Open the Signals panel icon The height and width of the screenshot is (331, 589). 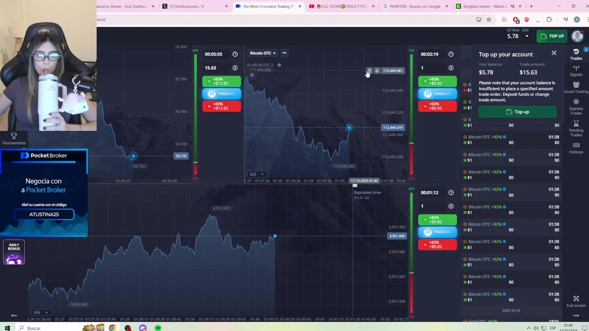coord(576,71)
